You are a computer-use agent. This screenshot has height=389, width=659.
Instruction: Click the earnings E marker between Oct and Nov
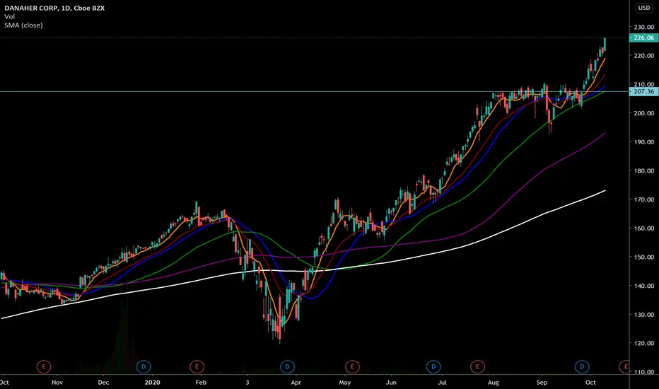(44, 366)
